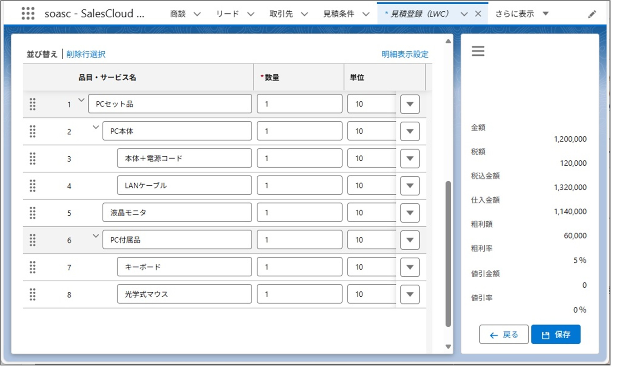633x367 pixels.
Task: Collapse the PCセット品 row chevron
Action: tap(81, 100)
